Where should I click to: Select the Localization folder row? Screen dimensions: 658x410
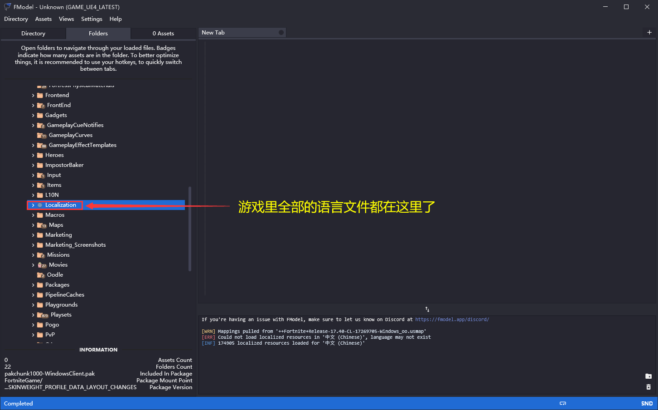106,205
